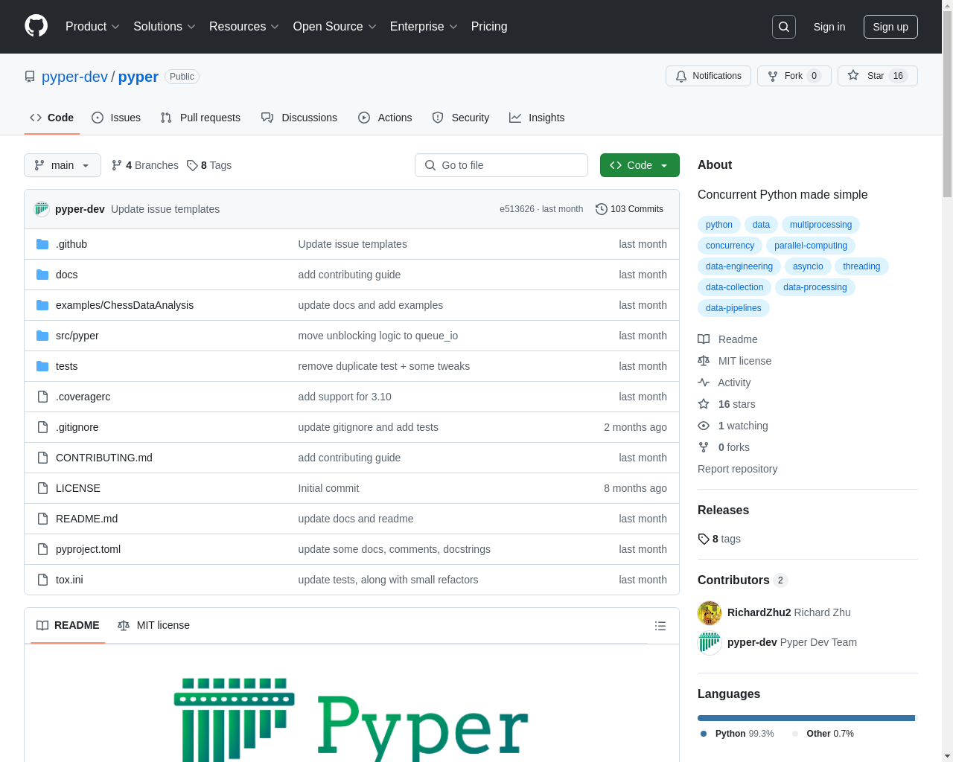953x762 pixels.
Task: Click the Pricing link
Action: (489, 27)
